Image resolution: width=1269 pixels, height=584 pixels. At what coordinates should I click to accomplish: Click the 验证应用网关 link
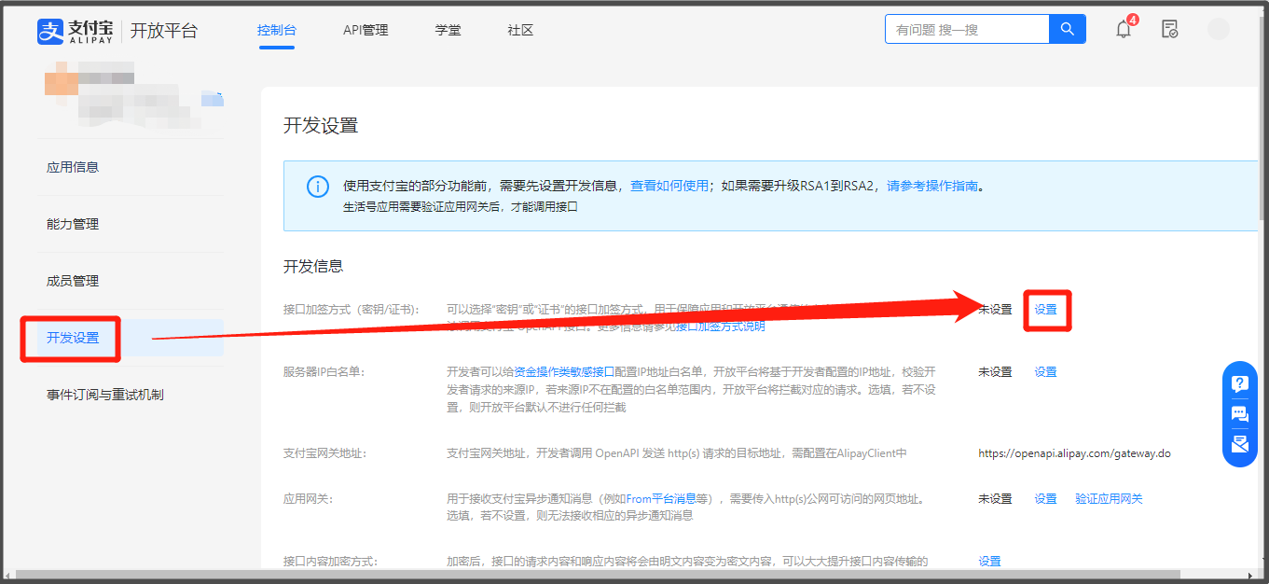1109,499
